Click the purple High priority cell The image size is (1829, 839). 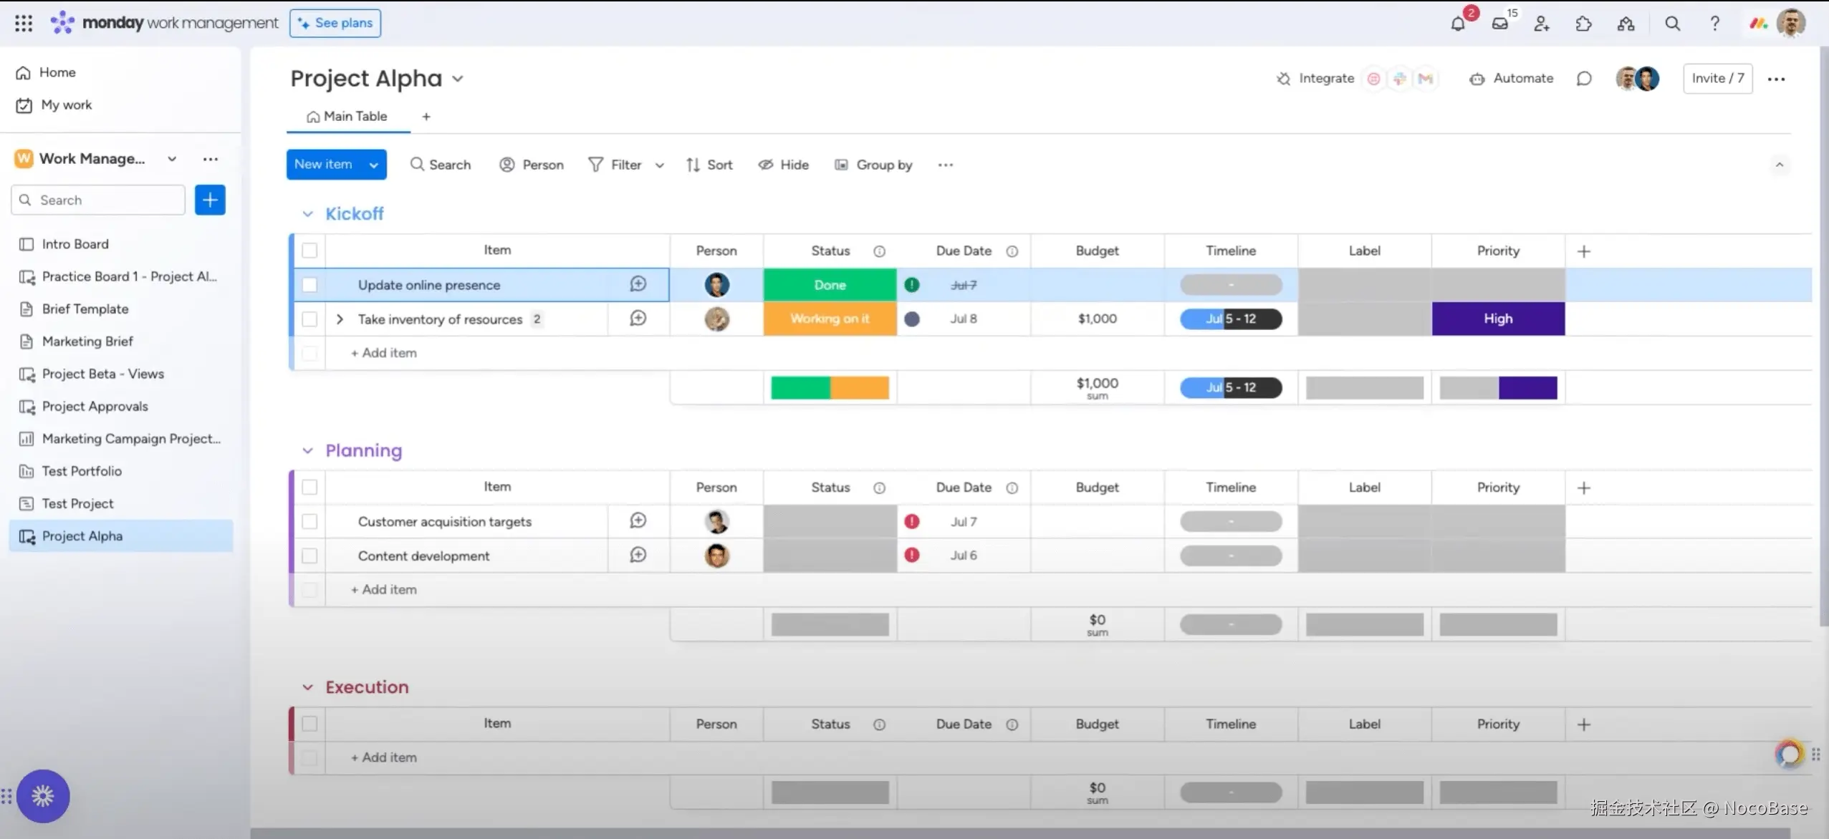[x=1497, y=319]
